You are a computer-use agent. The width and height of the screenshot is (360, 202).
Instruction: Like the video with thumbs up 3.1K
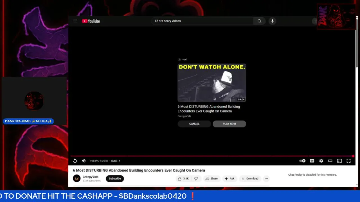[183, 178]
